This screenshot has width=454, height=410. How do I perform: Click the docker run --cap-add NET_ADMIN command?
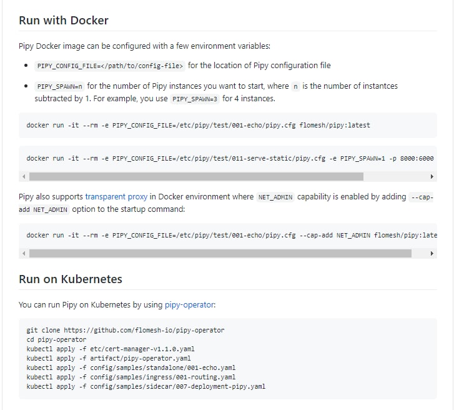[x=232, y=235]
